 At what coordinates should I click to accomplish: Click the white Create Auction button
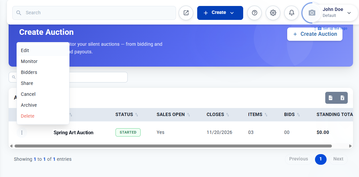(315, 34)
